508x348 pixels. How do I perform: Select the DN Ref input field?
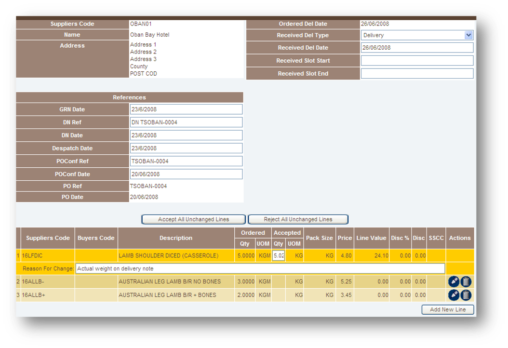(187, 122)
